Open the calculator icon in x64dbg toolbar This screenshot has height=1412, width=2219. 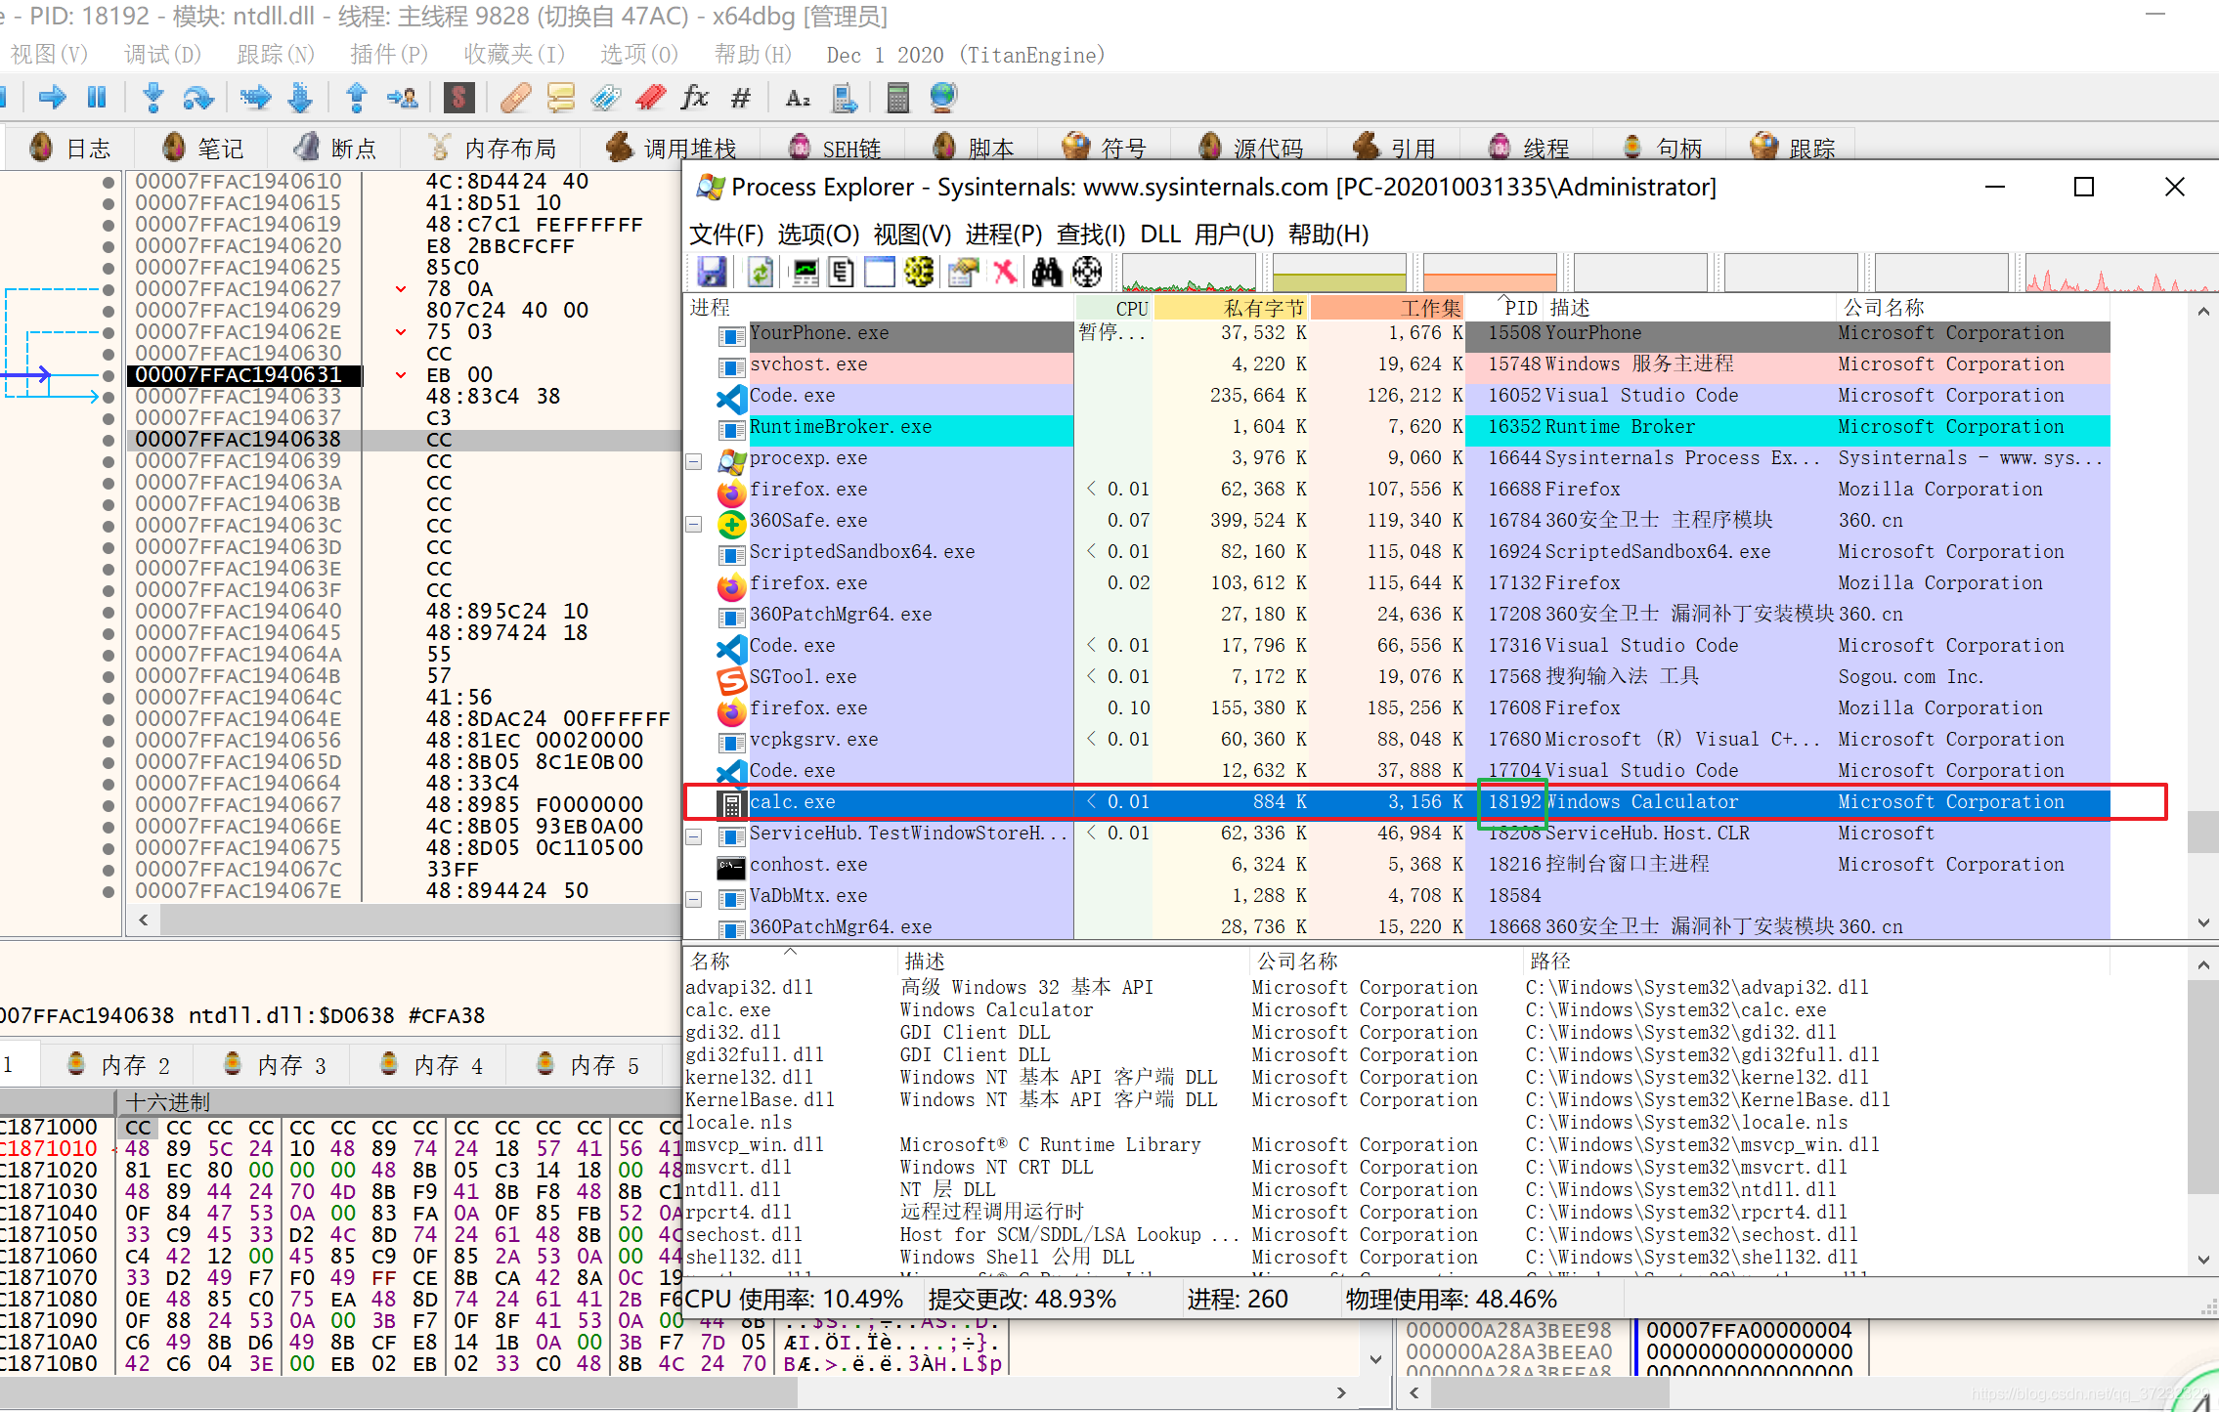tap(897, 97)
